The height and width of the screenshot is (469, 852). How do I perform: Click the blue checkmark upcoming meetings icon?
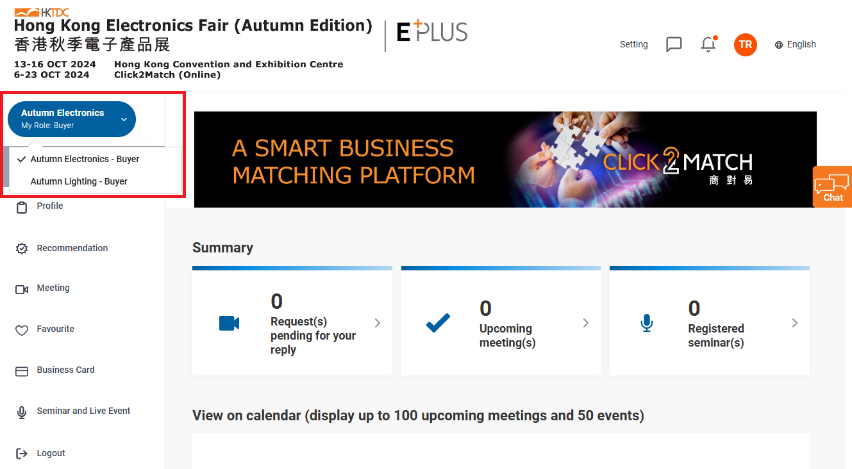tap(438, 323)
